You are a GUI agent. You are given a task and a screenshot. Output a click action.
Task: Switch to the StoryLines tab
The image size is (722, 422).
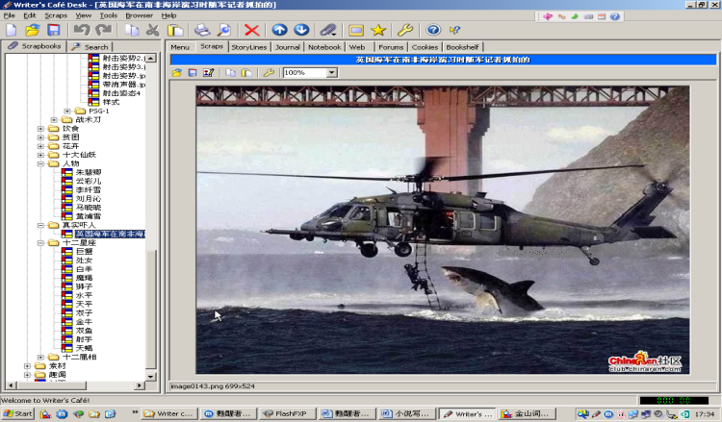(x=249, y=47)
